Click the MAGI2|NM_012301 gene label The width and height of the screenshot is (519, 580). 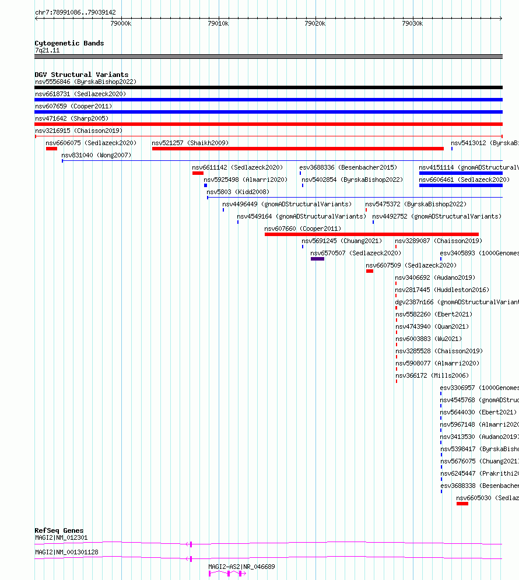point(61,537)
